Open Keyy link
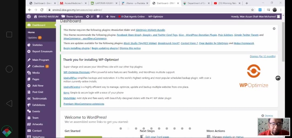 tap(67, 93)
